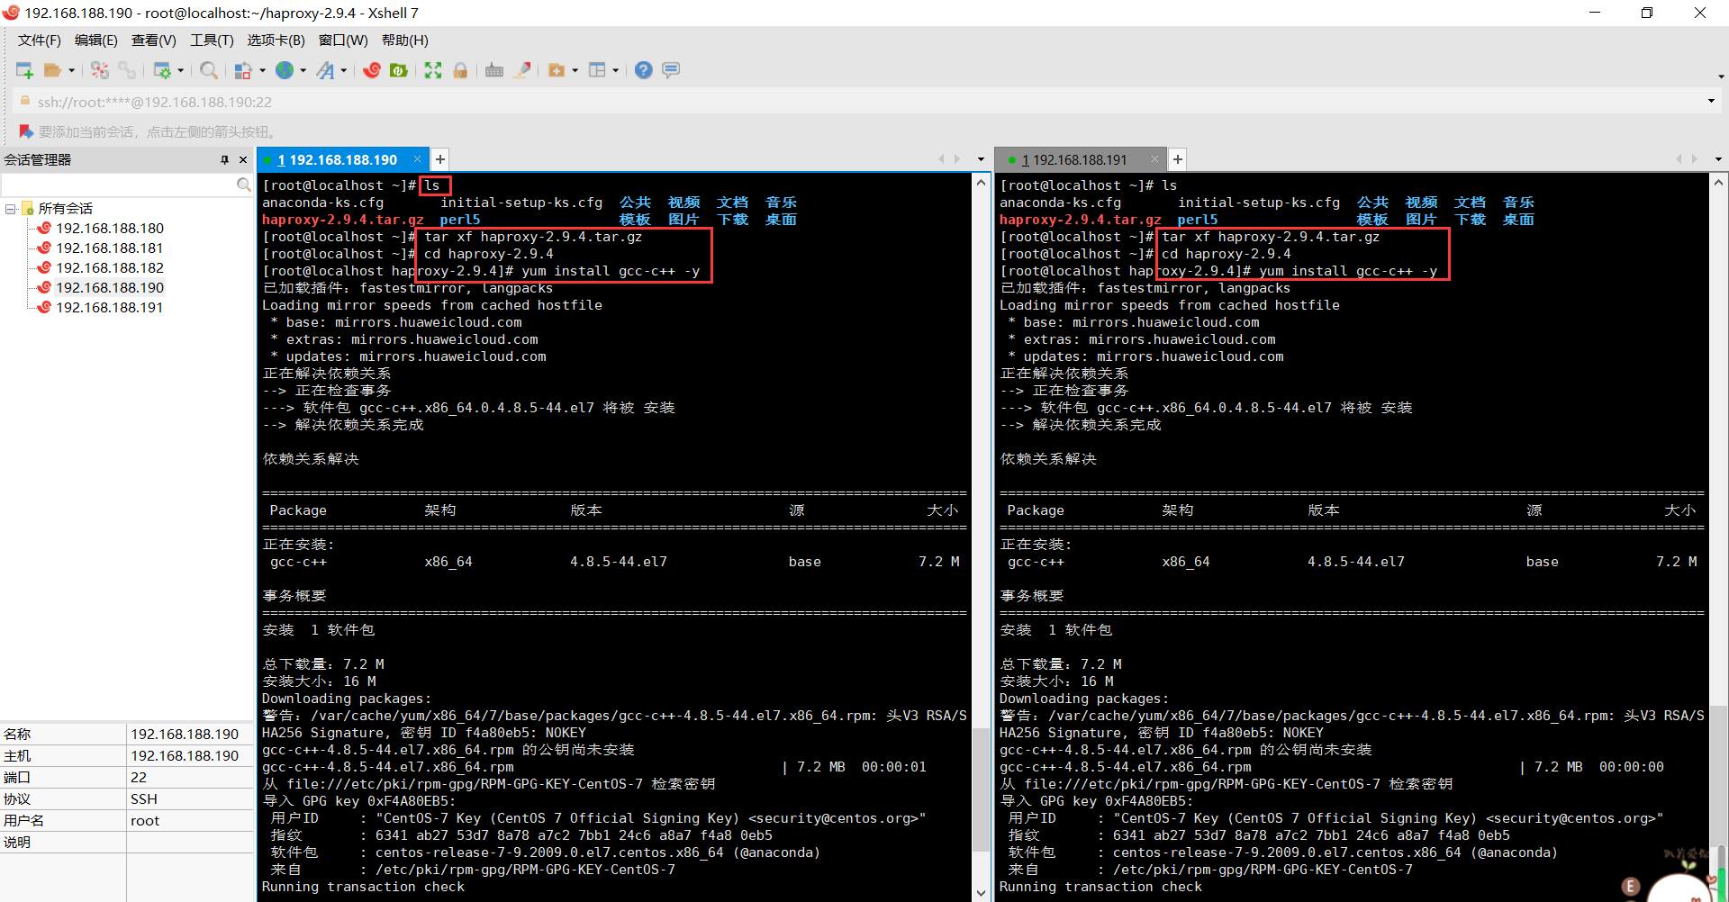Expand the add-folder icon dropdown arrow

pyautogui.click(x=575, y=70)
